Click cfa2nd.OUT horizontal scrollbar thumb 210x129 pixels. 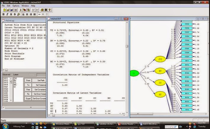click(x=53, y=115)
